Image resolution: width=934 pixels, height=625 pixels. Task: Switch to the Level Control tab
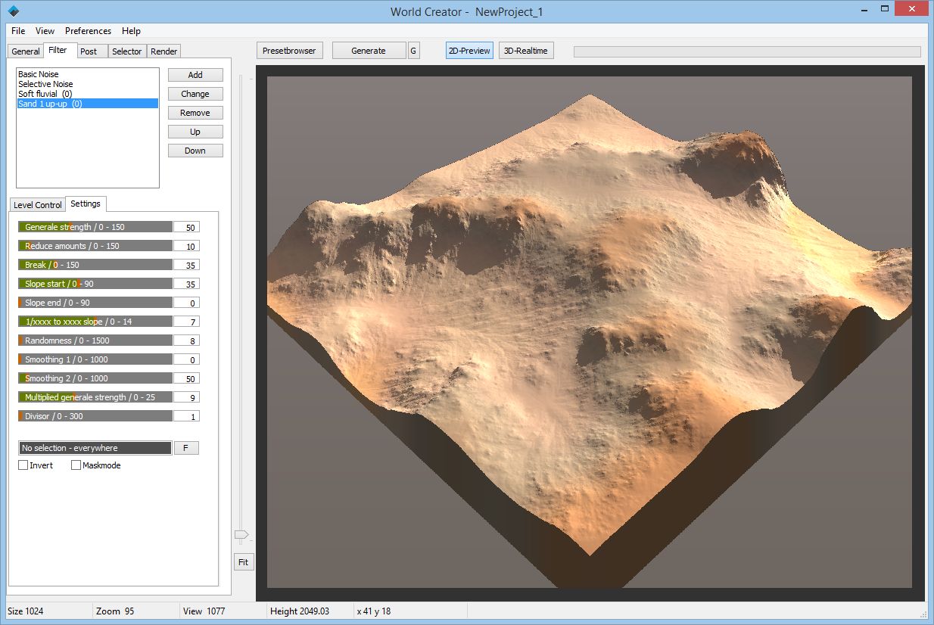point(37,204)
